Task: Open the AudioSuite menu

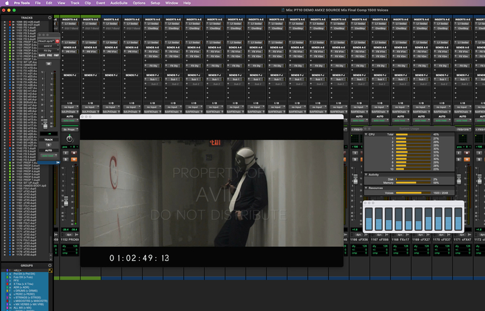Action: pyautogui.click(x=119, y=3)
